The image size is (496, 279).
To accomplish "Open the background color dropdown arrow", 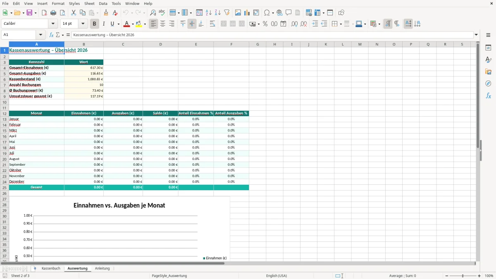I will coord(145,24).
